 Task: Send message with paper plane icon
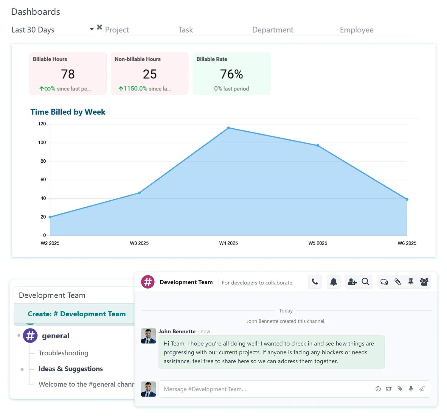point(422,389)
